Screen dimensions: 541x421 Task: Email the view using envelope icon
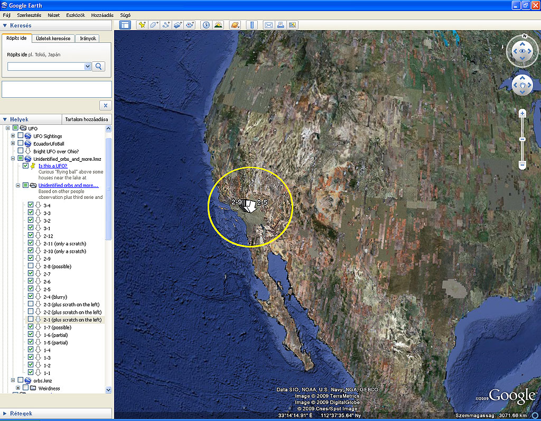pos(268,25)
